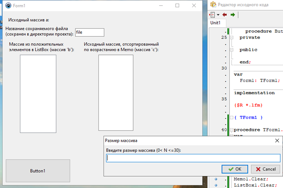Screen dimensions: 283x188
Task: Collapse the procedure TForm1 fold marker
Action: (x=231, y=130)
